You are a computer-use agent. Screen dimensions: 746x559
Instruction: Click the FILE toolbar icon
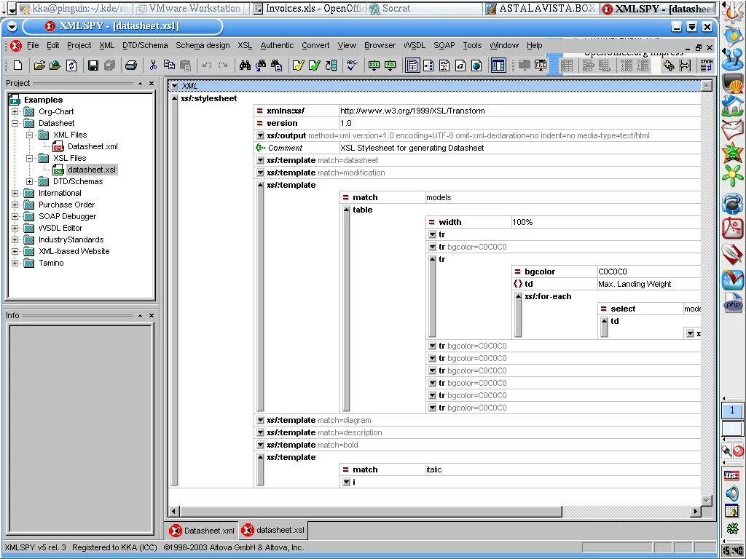(x=541, y=66)
